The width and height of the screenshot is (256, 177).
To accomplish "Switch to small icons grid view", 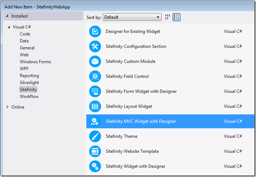I will [168, 17].
